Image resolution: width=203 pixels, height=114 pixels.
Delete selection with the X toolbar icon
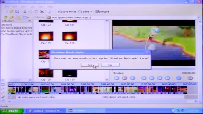click(42, 12)
